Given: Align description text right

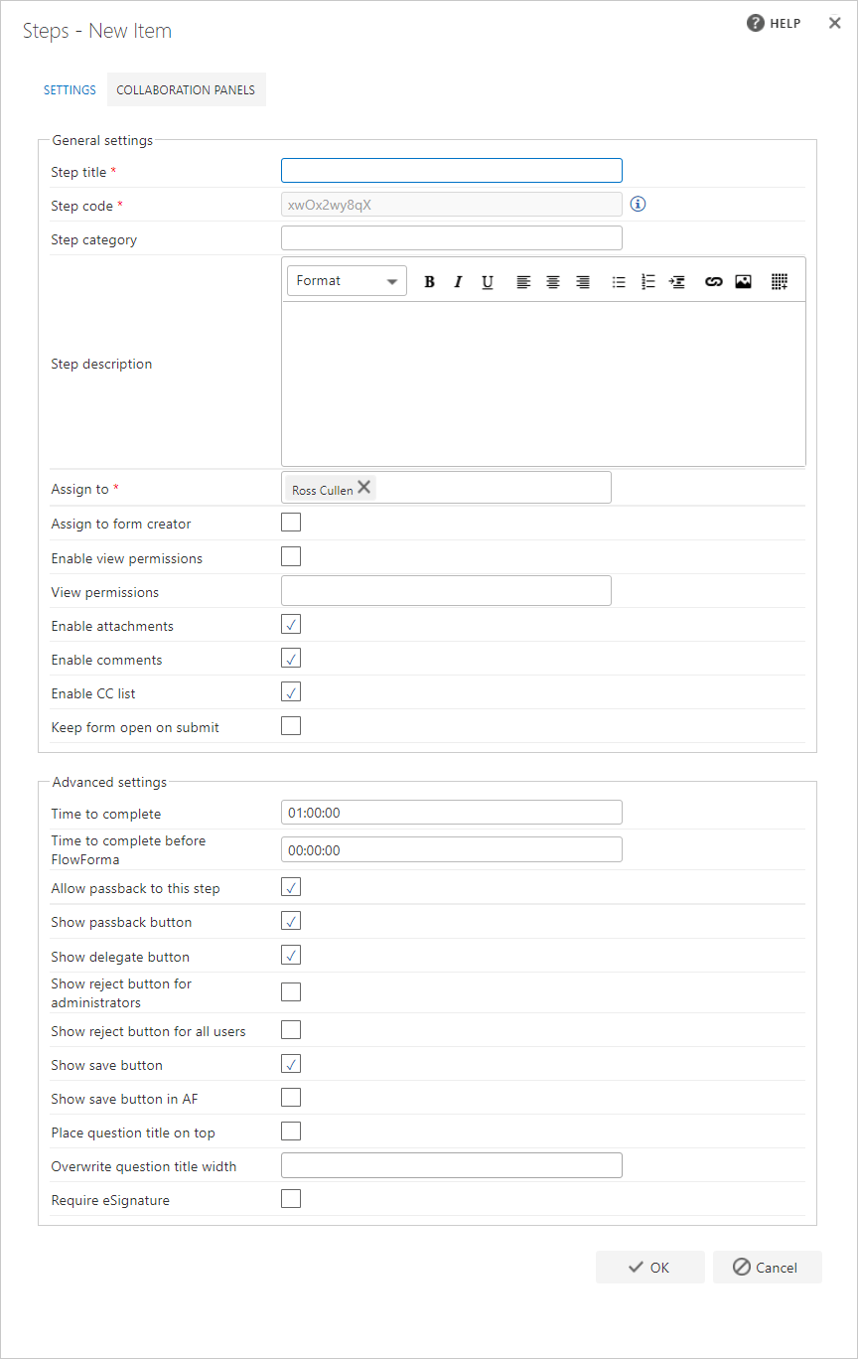Looking at the screenshot, I should click(x=583, y=281).
